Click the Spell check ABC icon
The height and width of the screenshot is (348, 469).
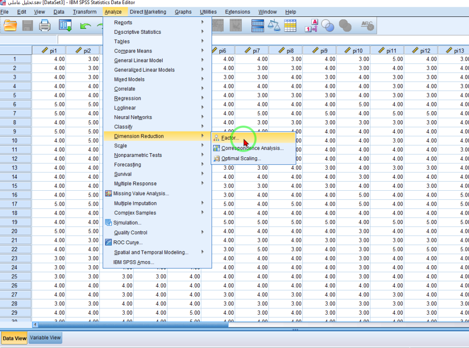click(x=367, y=26)
